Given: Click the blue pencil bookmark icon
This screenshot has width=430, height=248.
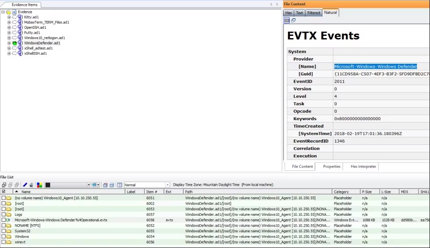Looking at the screenshot, I should coord(25,185).
